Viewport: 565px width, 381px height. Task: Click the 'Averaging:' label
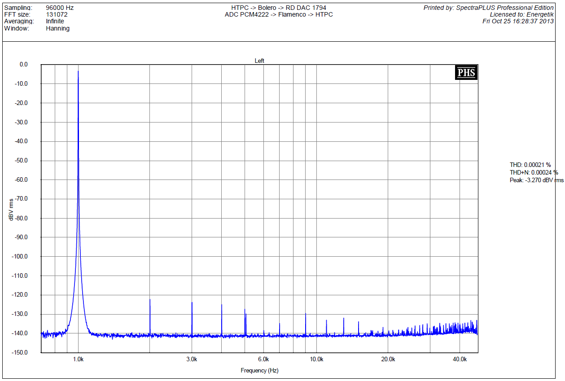click(x=19, y=21)
